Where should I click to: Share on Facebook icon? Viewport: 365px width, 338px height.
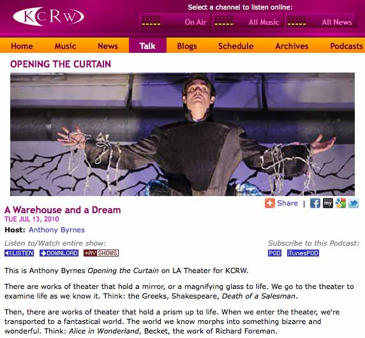pyautogui.click(x=315, y=203)
